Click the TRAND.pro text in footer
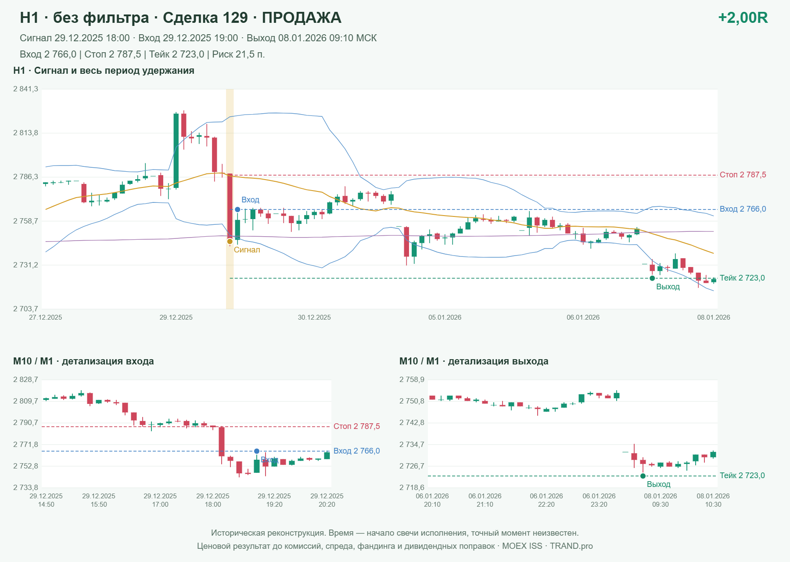The height and width of the screenshot is (562, 790). coord(571,546)
